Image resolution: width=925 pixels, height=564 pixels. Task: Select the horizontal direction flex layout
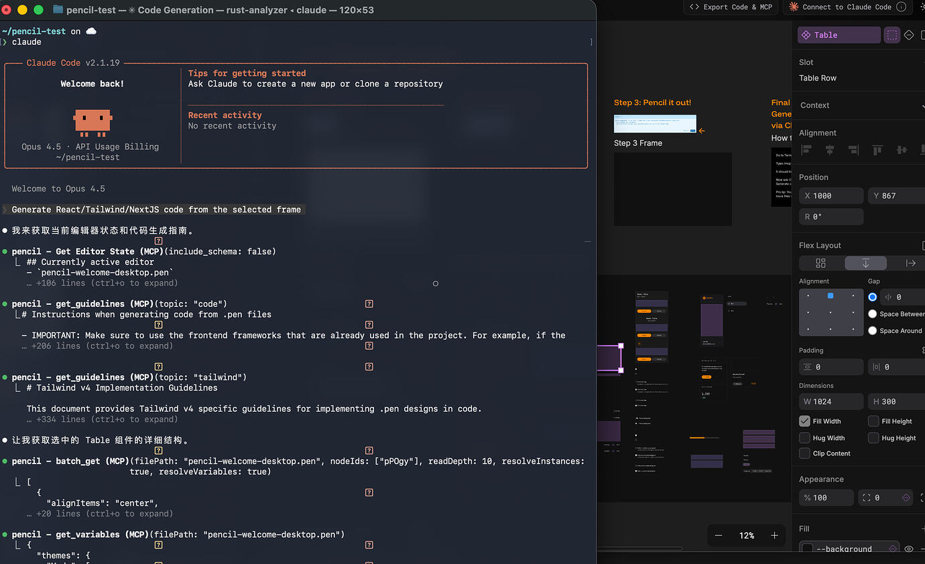(x=910, y=263)
